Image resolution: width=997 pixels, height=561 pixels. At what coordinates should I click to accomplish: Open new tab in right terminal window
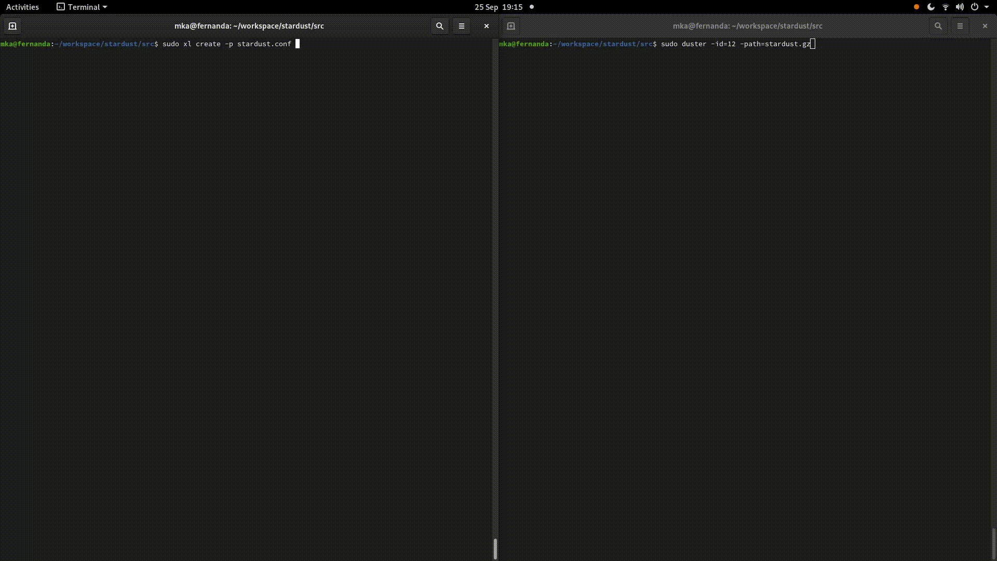(511, 26)
